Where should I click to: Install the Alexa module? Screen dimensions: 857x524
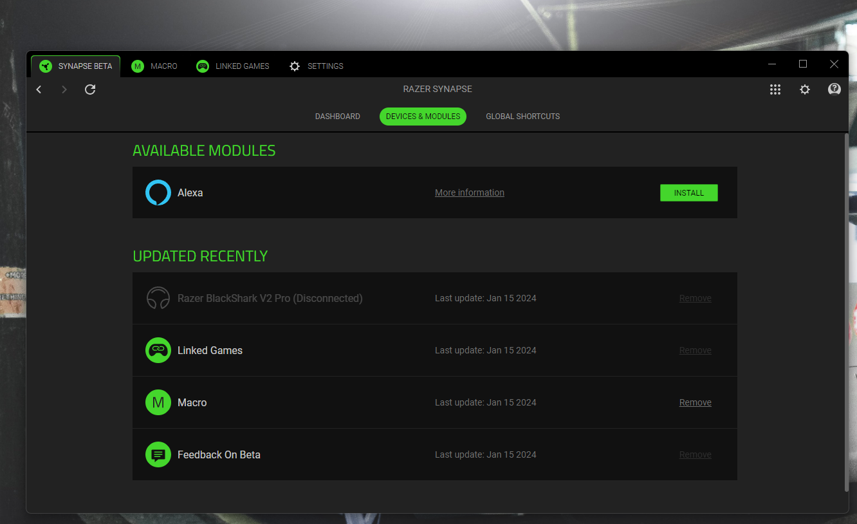[x=689, y=192]
